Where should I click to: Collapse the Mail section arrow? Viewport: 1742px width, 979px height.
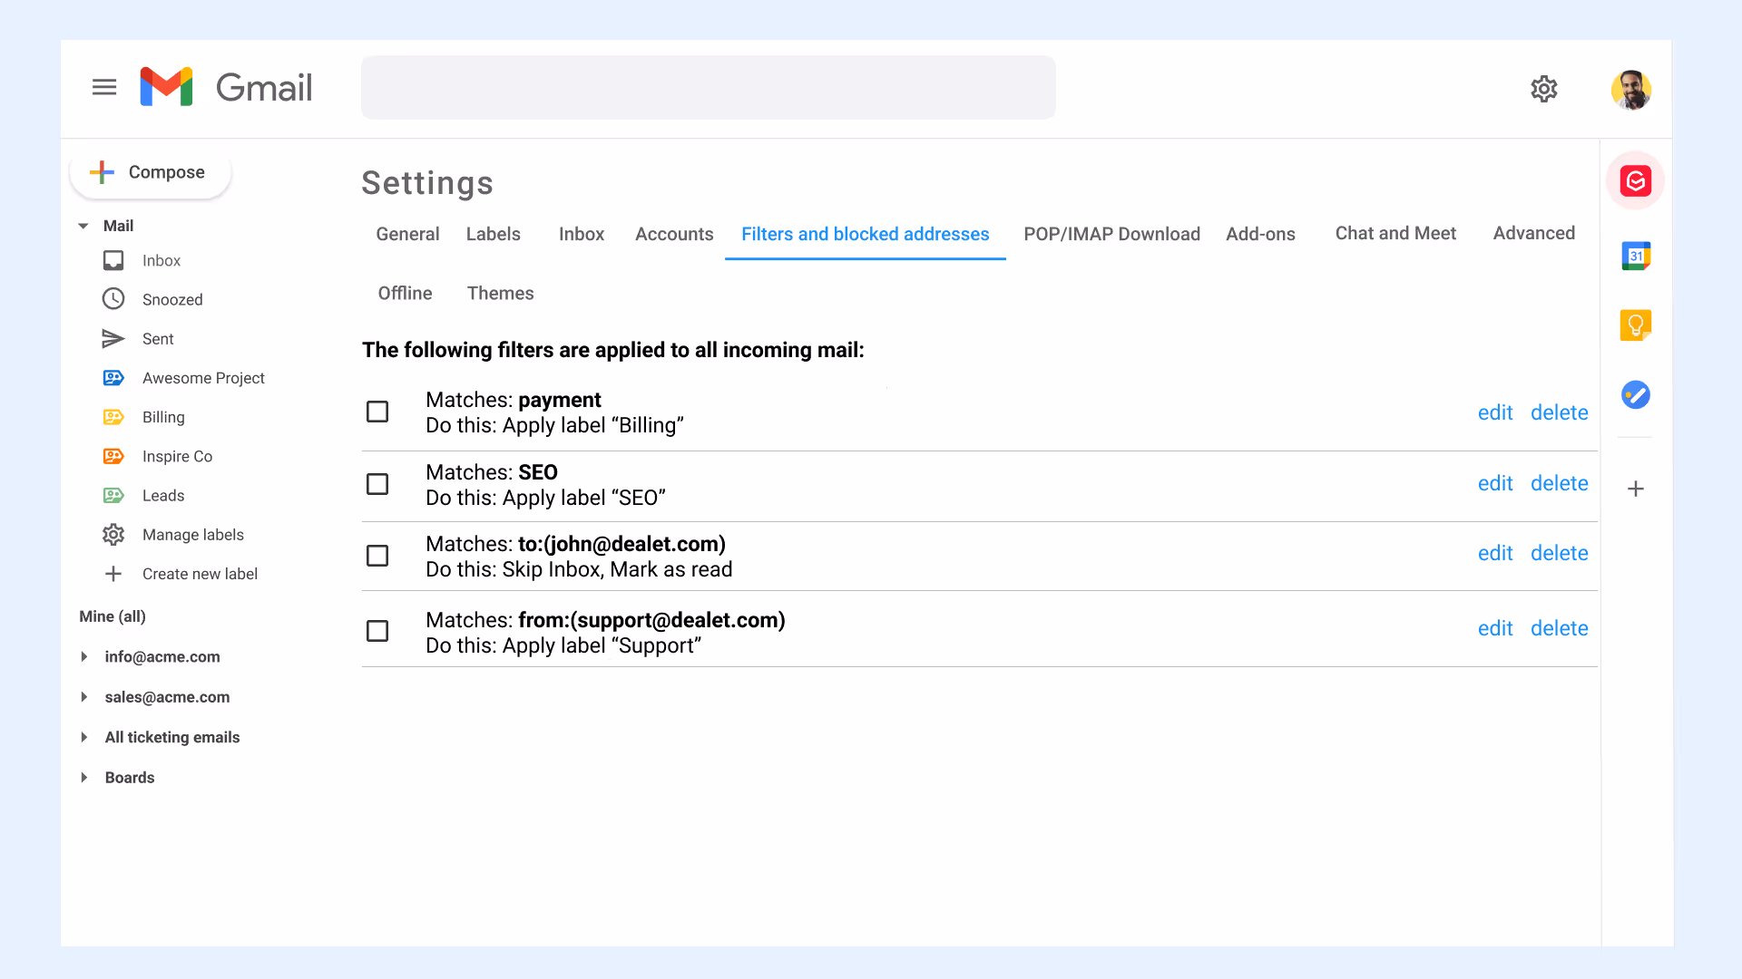83,226
